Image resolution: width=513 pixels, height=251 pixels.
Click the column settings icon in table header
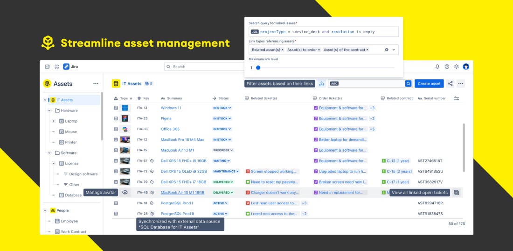pyautogui.click(x=457, y=98)
